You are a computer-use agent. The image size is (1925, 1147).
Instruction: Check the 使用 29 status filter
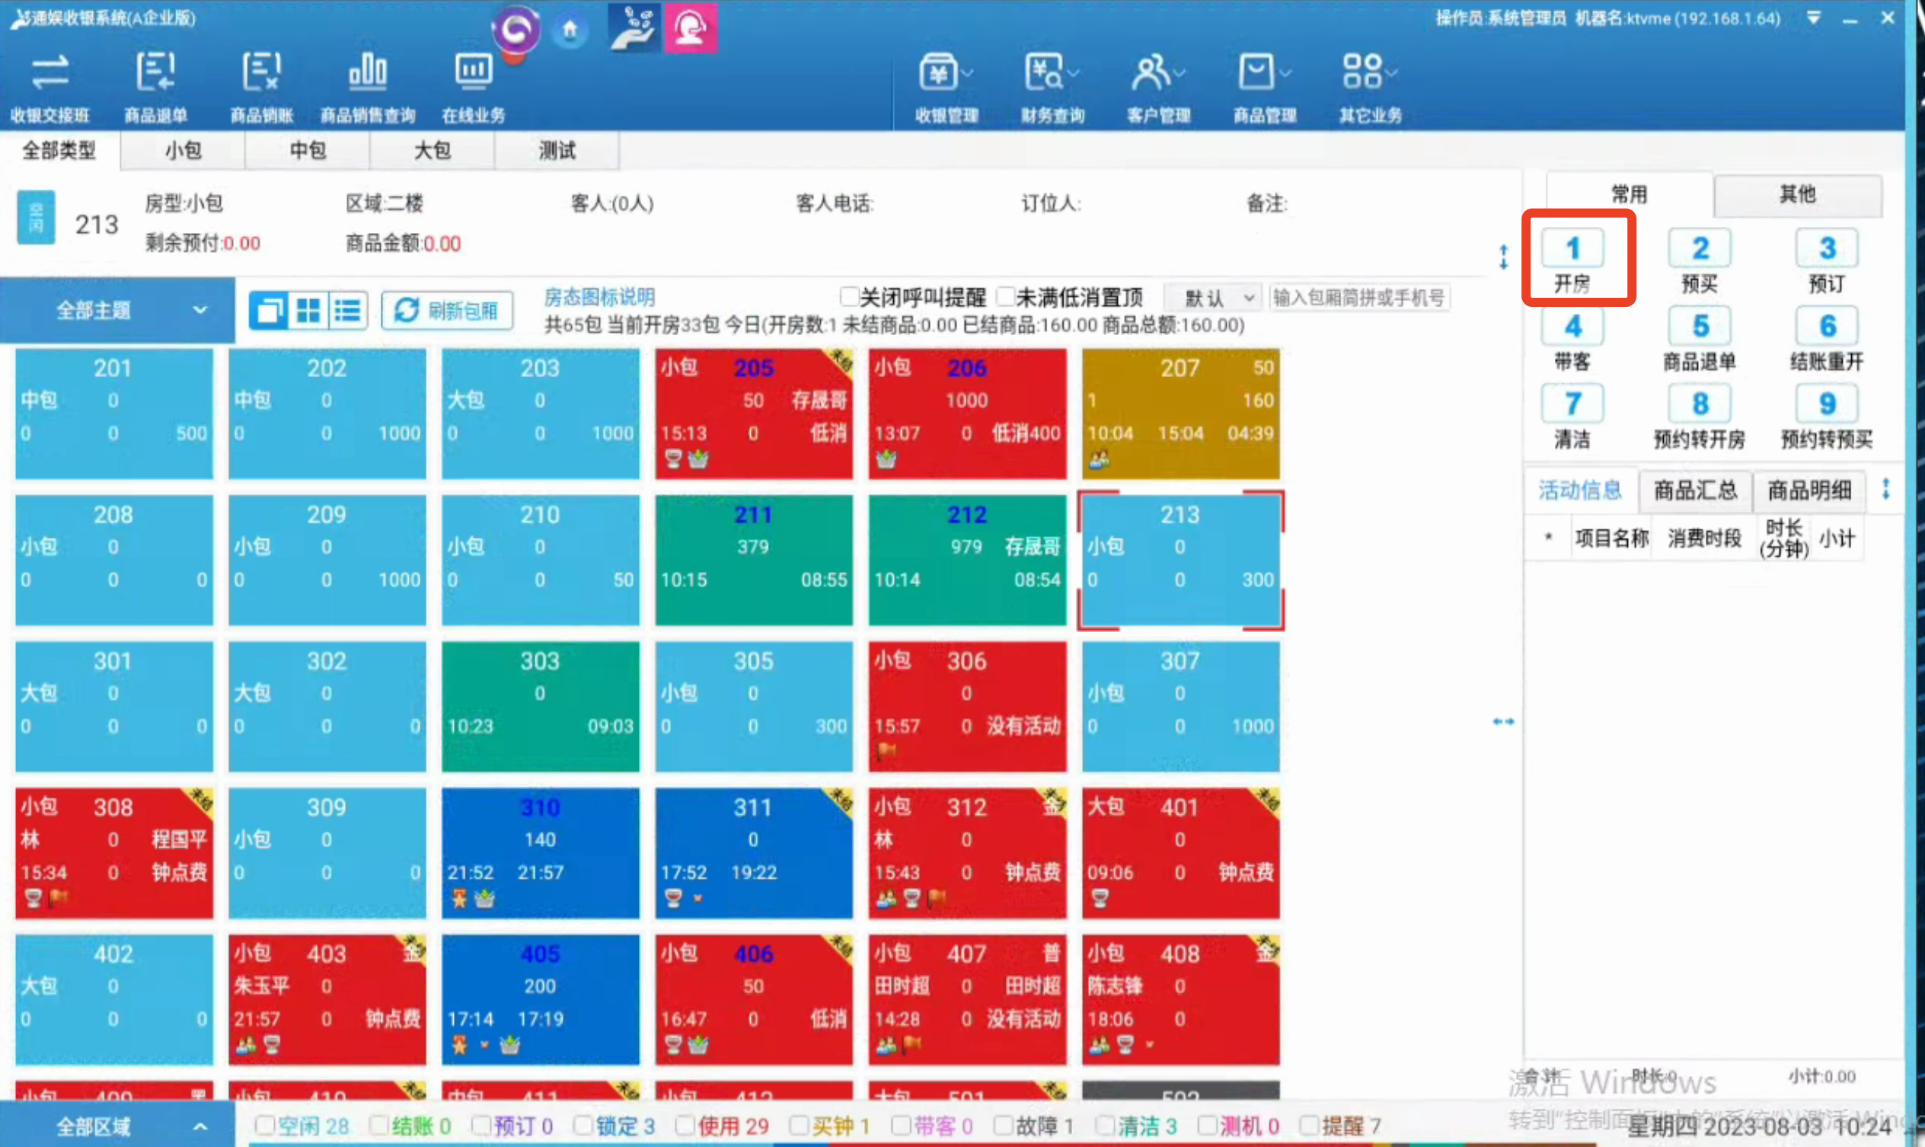point(685,1125)
